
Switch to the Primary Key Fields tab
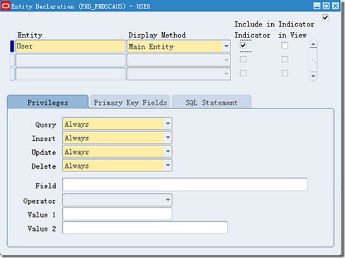[130, 102]
